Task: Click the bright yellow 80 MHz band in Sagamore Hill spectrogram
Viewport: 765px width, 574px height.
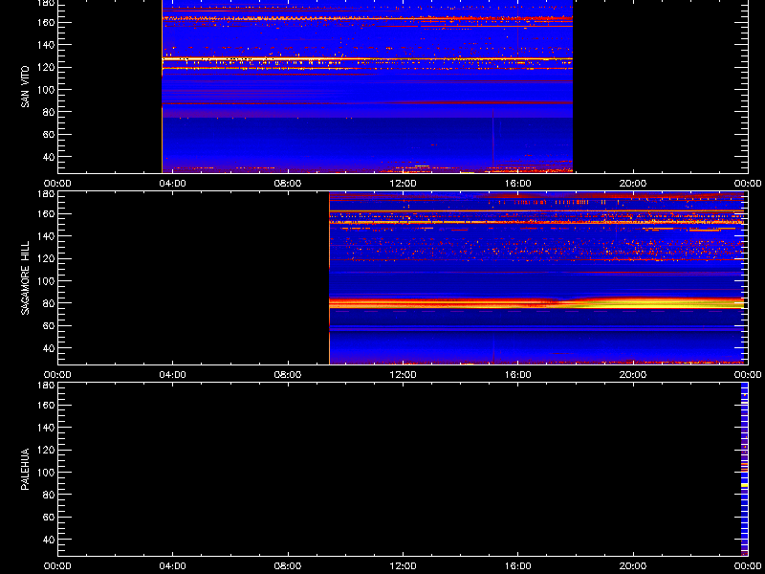Action: (x=536, y=303)
